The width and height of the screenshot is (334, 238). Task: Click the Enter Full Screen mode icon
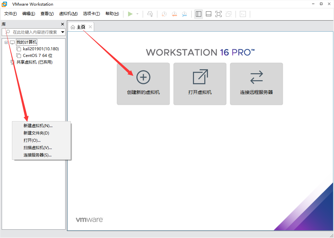click(x=219, y=14)
